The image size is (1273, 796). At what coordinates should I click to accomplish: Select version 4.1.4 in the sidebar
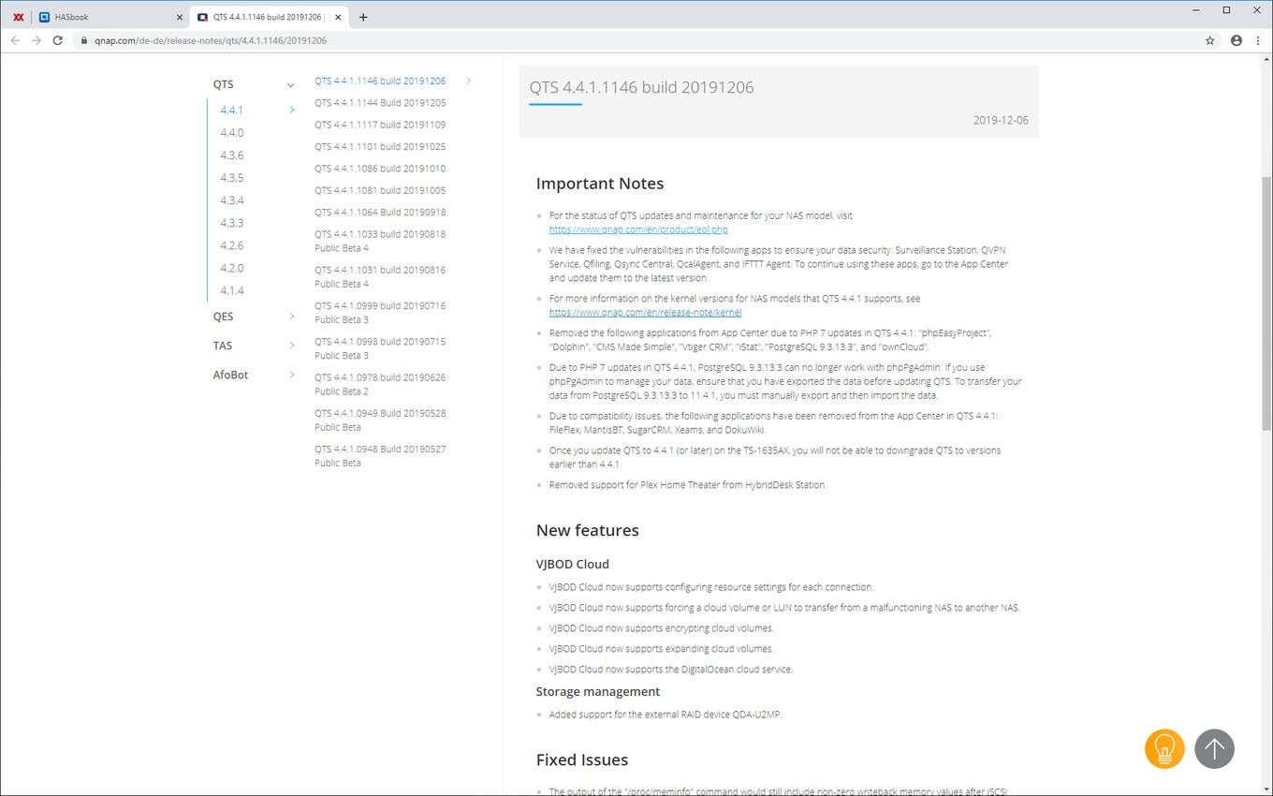pyautogui.click(x=231, y=290)
